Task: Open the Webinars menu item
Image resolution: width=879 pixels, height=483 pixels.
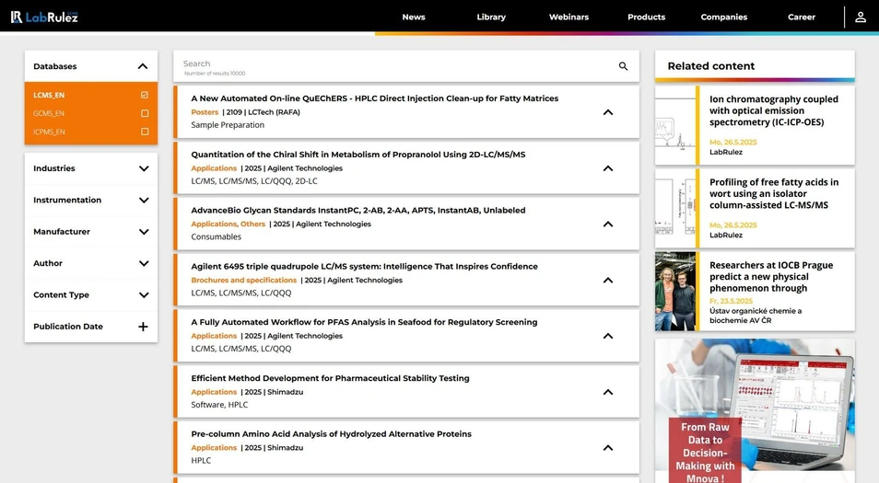Action: (568, 17)
